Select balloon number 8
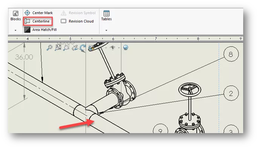 [231, 54]
